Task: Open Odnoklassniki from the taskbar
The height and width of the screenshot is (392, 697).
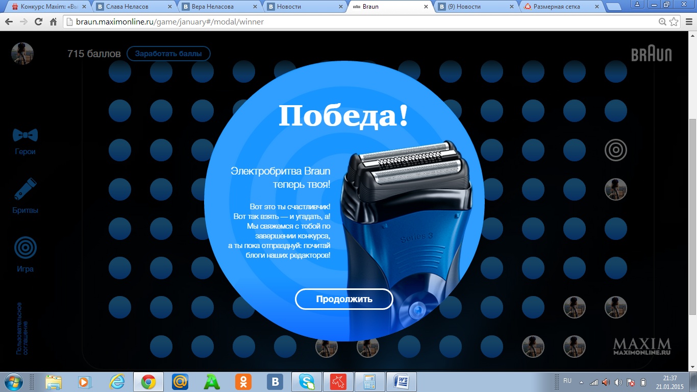Action: (x=243, y=382)
